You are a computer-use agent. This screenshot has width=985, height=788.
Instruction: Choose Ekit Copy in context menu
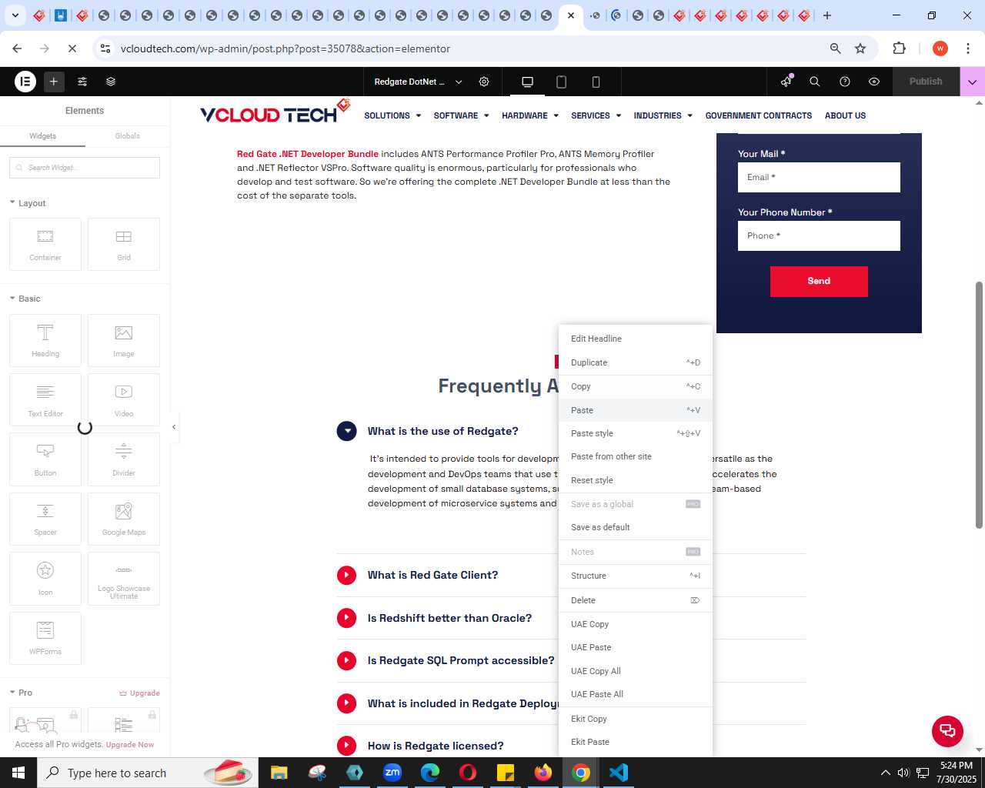click(636, 719)
